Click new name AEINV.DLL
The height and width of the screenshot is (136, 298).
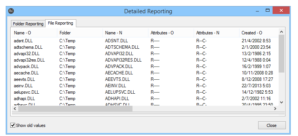(115, 86)
